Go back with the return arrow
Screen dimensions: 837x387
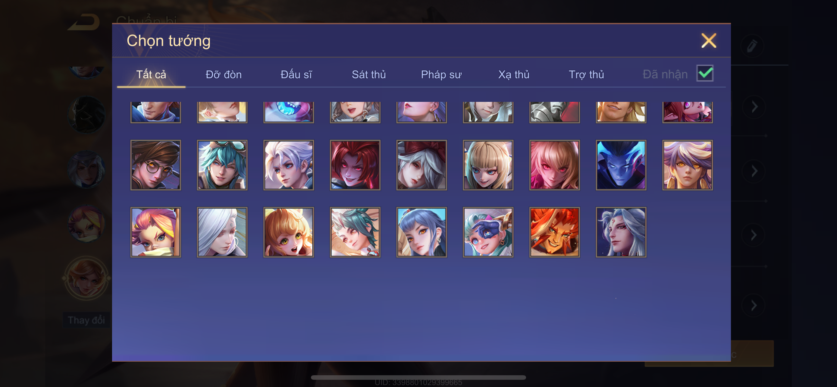point(84,22)
